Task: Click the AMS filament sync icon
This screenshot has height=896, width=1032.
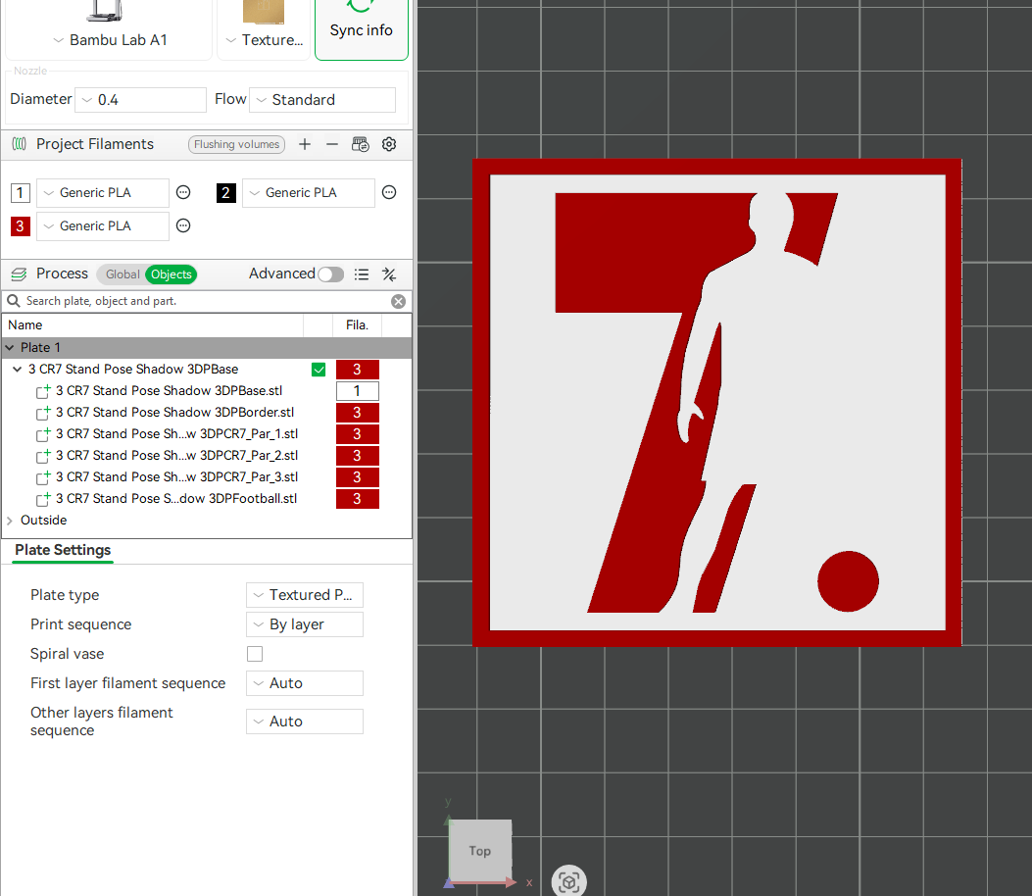Action: [361, 144]
